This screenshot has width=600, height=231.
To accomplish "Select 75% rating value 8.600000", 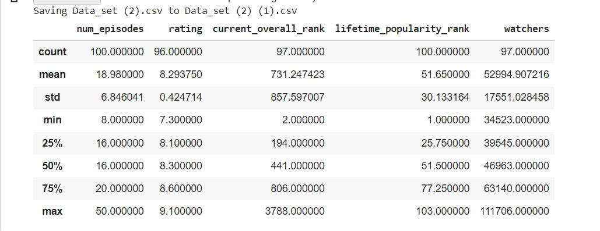I will [181, 189].
